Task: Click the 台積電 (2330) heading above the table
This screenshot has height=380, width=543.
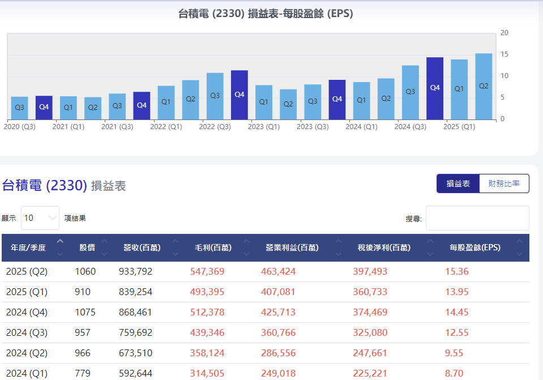Action: [45, 185]
